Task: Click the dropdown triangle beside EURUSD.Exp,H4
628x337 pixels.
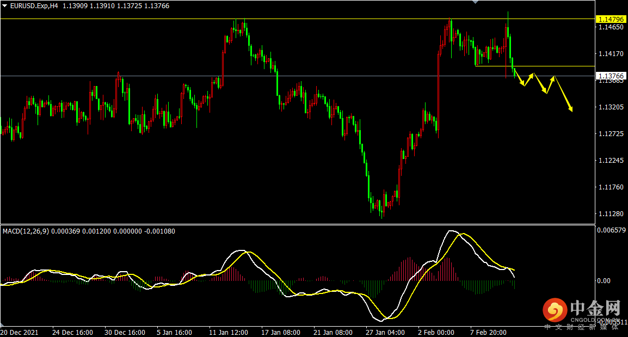Action: tap(5, 6)
